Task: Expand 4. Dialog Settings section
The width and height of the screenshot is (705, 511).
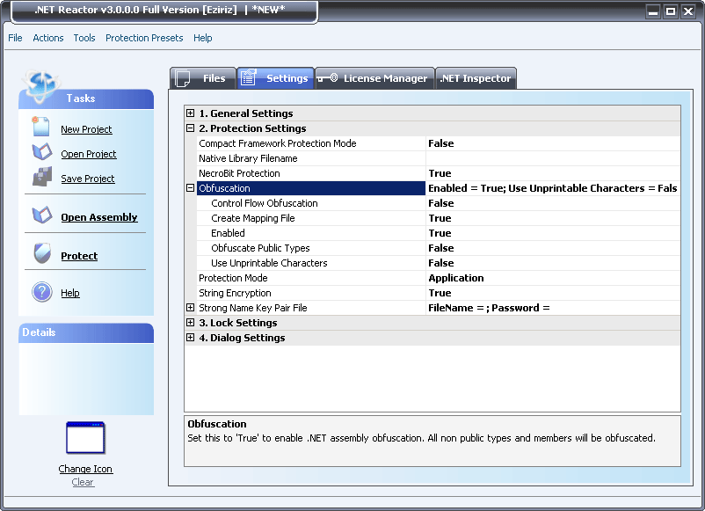Action: pyautogui.click(x=190, y=338)
